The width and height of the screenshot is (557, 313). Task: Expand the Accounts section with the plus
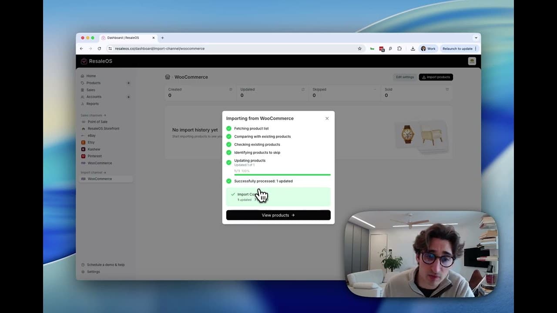pyautogui.click(x=129, y=97)
